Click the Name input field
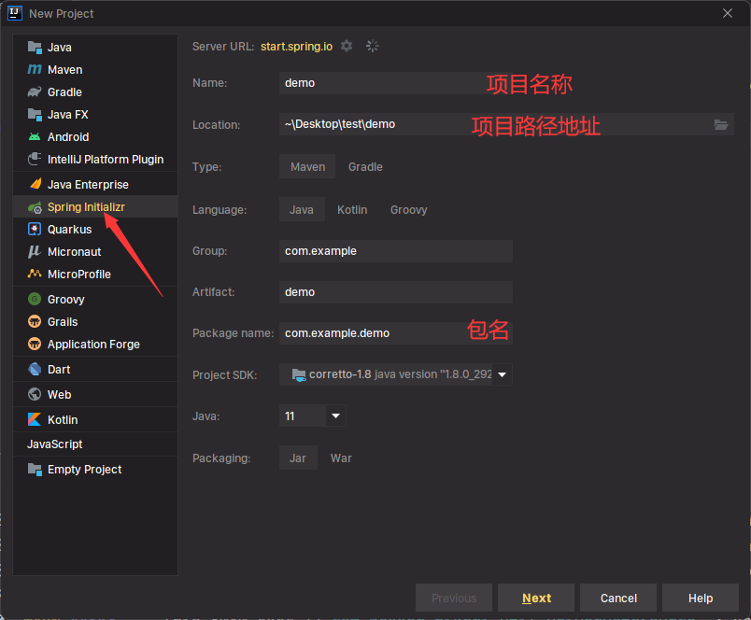 tap(396, 83)
